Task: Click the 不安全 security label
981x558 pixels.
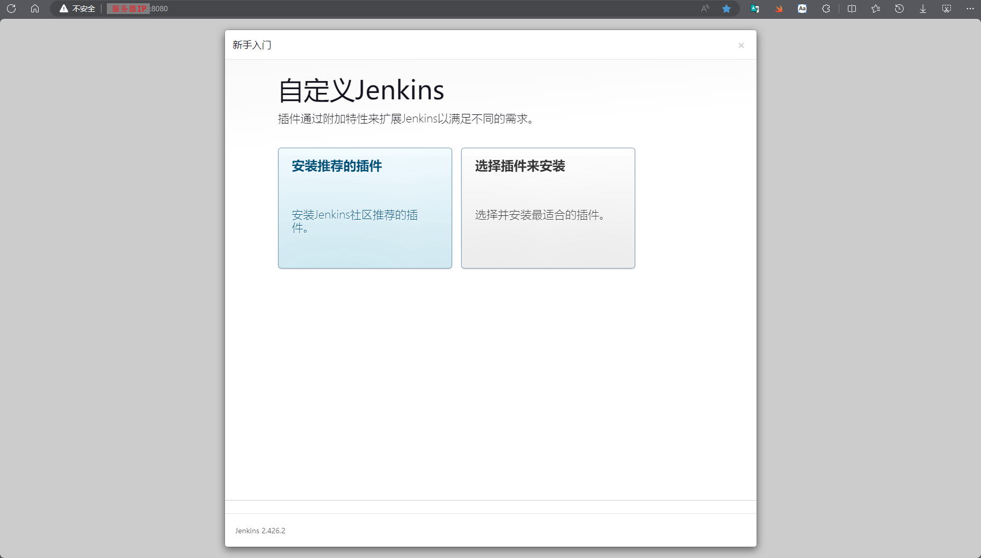Action: click(x=84, y=9)
